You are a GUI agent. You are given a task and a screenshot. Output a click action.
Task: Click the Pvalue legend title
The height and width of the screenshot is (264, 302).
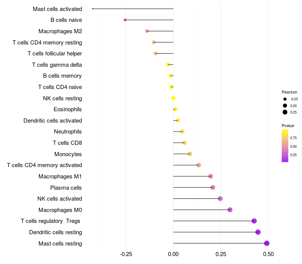288,126
